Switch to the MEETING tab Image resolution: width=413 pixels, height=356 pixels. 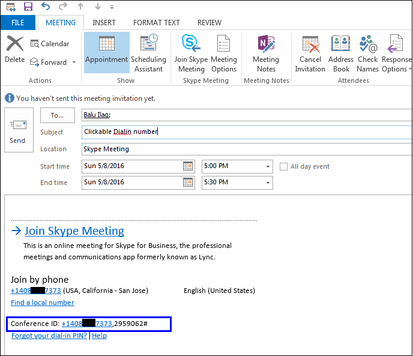pos(61,23)
